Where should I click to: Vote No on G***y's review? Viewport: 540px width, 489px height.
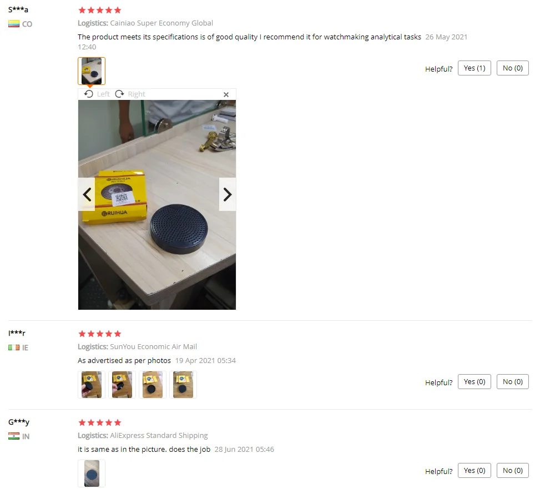[512, 470]
